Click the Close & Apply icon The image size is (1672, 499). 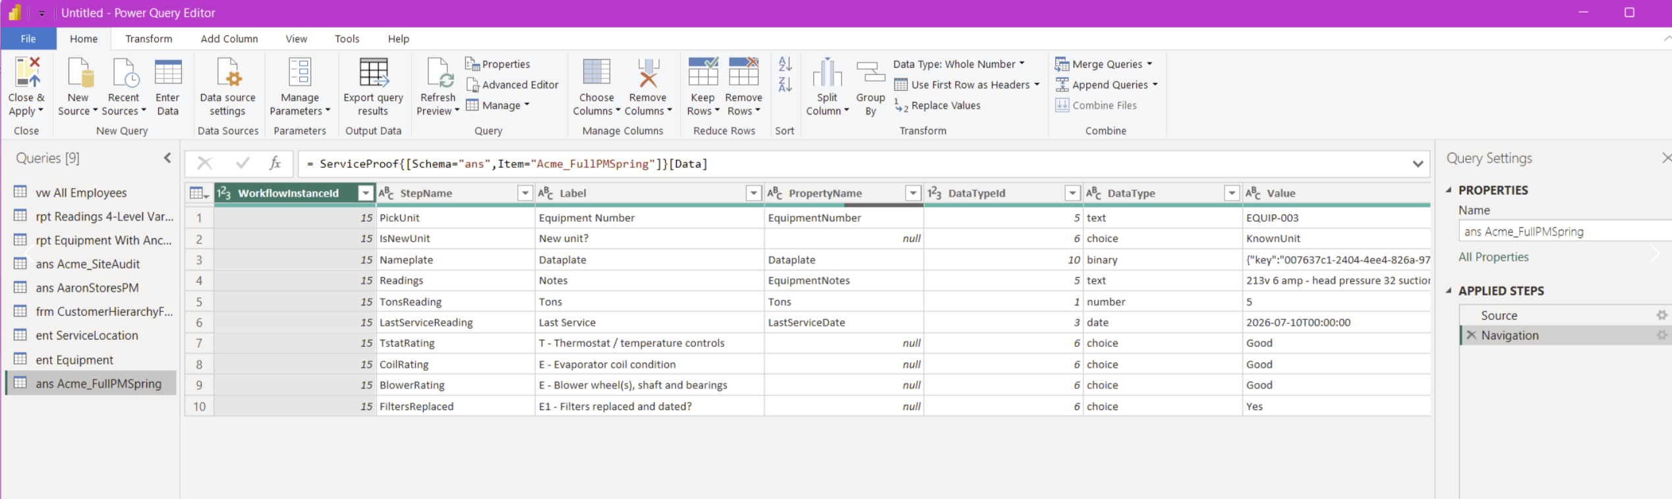point(27,72)
